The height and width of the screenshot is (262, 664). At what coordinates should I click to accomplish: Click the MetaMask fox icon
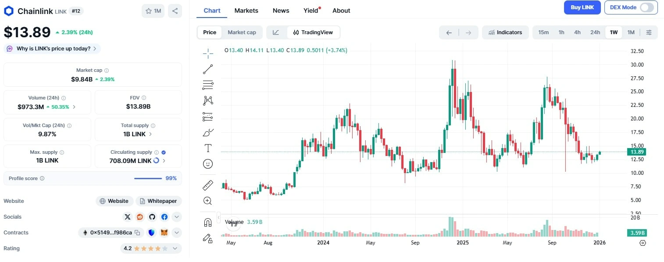coord(164,233)
